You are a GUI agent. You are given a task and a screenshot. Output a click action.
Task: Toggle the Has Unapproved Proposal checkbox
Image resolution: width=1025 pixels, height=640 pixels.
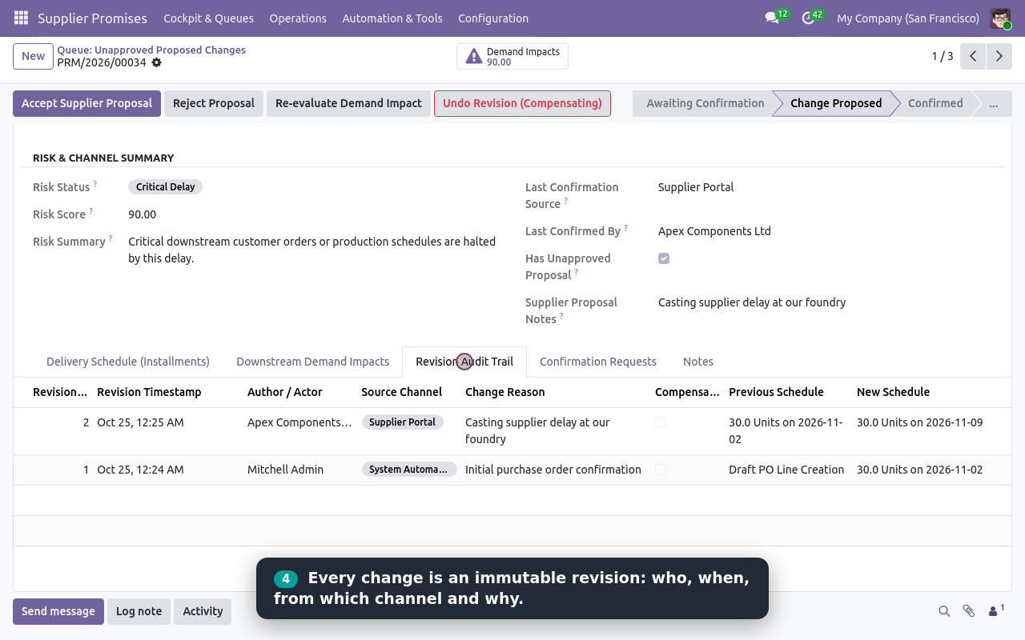pos(664,258)
